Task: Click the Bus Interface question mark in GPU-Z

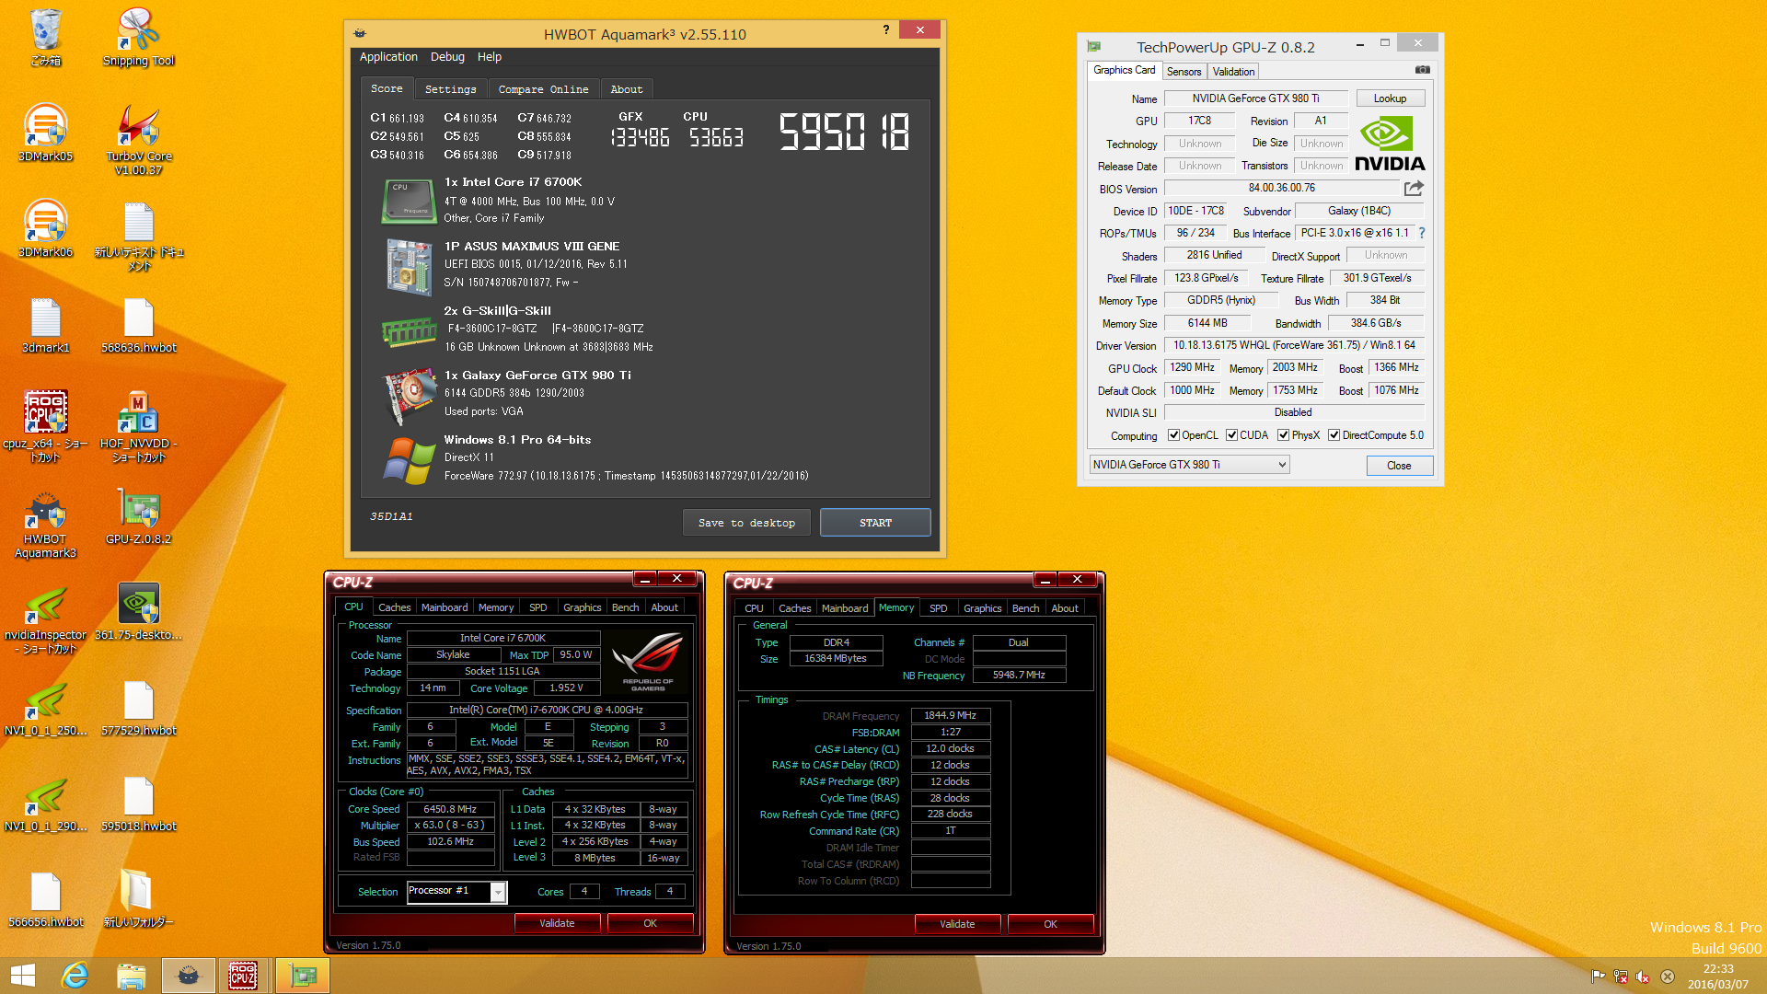Action: [1422, 233]
